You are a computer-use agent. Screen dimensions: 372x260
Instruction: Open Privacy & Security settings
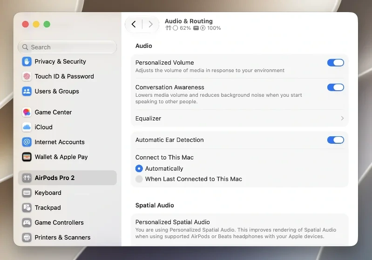point(68,61)
